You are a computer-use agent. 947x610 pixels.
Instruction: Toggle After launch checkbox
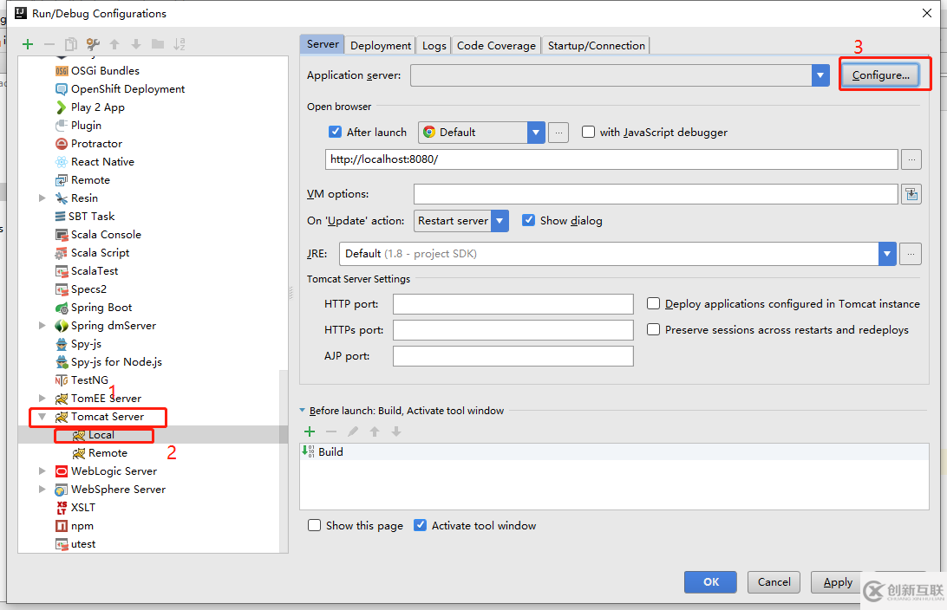[x=336, y=132]
